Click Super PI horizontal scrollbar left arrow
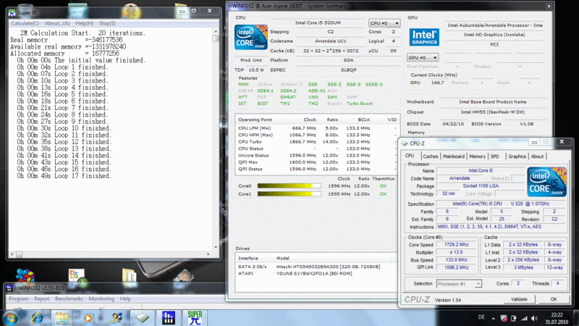579x326 pixels. click(12, 254)
